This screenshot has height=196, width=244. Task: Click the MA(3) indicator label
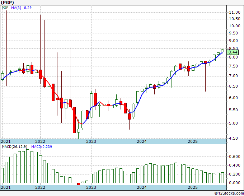pyautogui.click(x=16, y=8)
